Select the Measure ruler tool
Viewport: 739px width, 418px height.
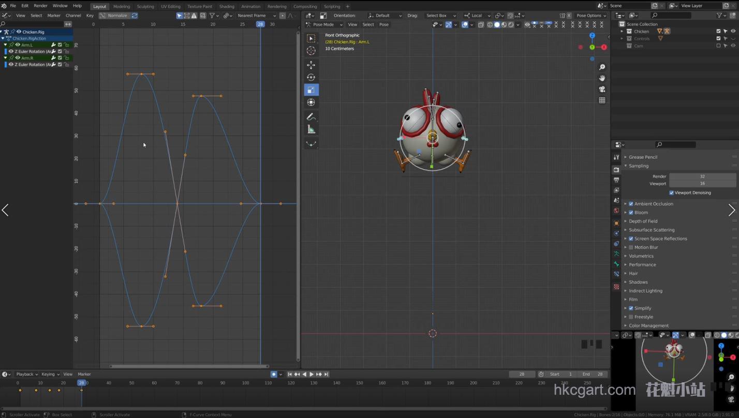311,129
